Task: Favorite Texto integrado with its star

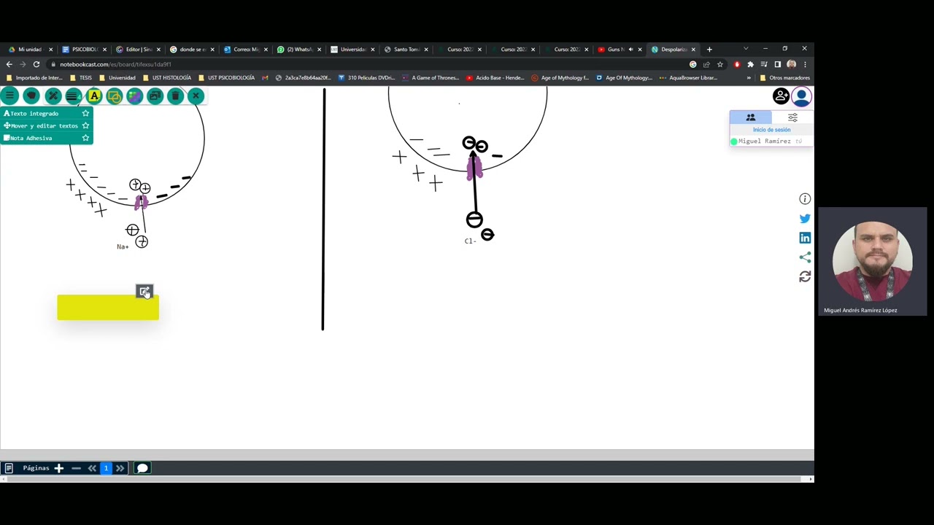Action: pyautogui.click(x=85, y=114)
